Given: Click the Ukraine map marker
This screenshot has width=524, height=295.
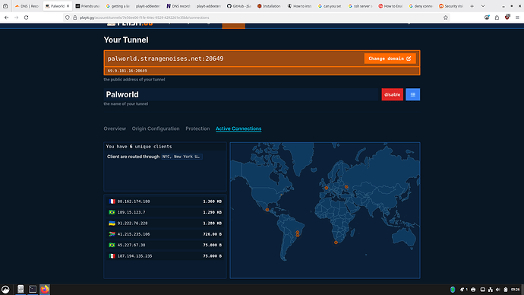Looking at the screenshot, I should pyautogui.click(x=346, y=187).
